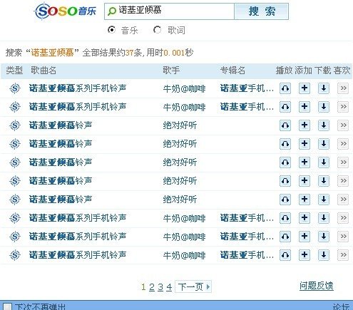Click the like arrows icon in first row
The width and height of the screenshot is (353, 310).
point(343,88)
